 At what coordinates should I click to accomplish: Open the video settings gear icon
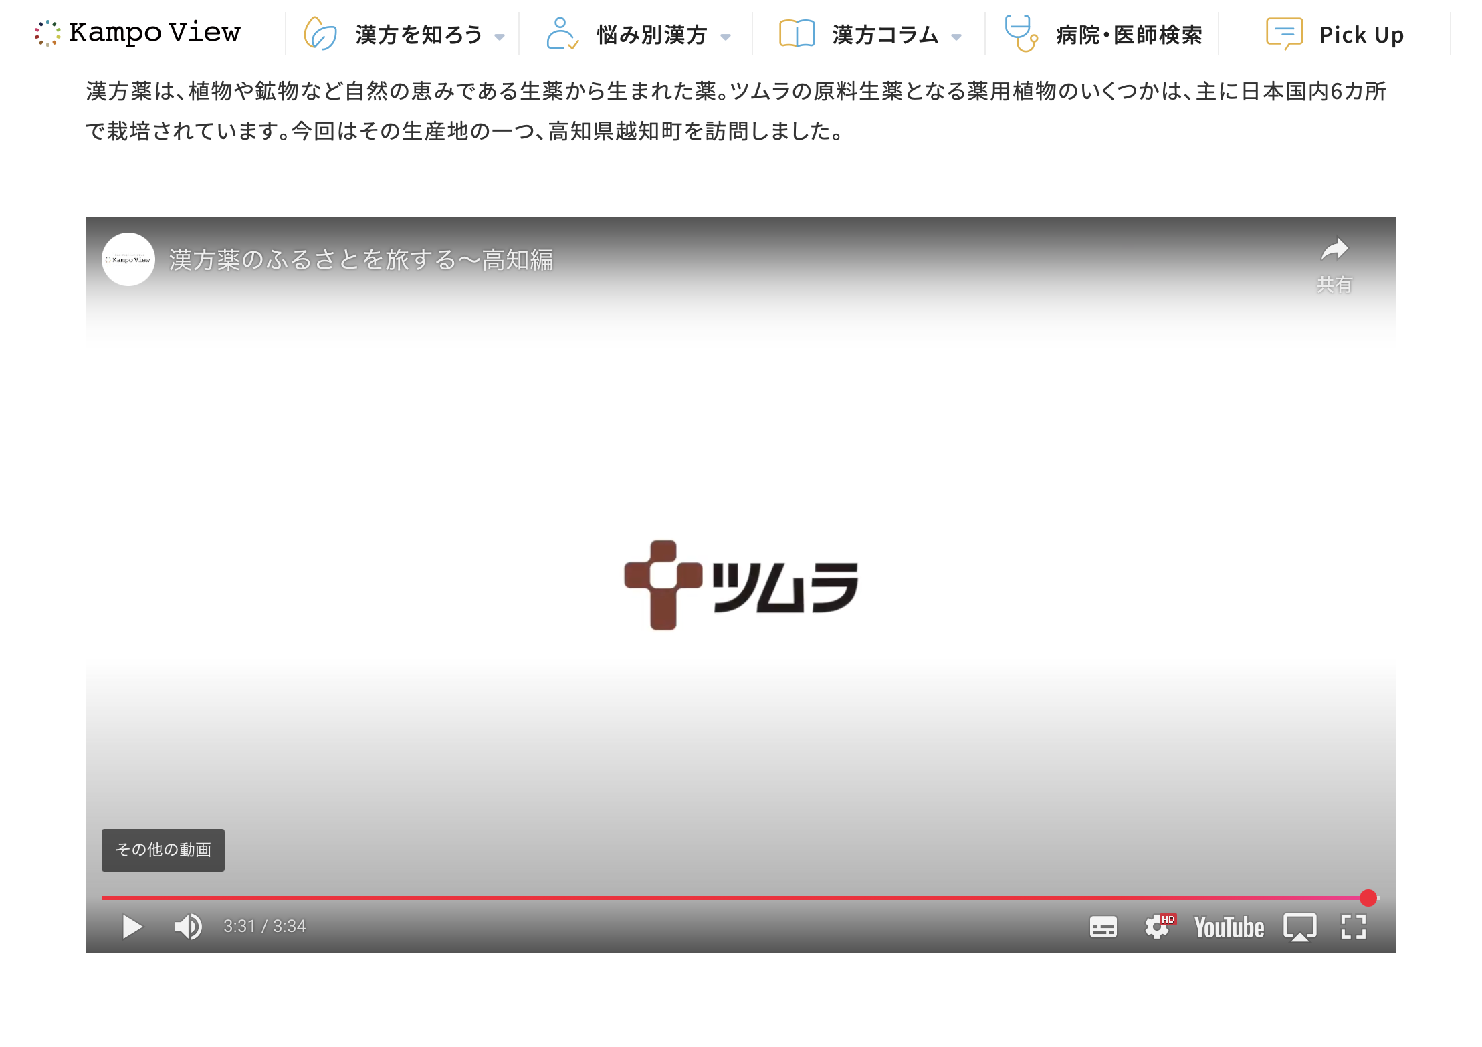tap(1158, 927)
